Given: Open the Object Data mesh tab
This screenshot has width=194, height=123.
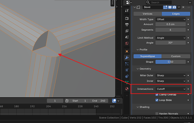Looking at the screenshot, I should click(x=127, y=82).
